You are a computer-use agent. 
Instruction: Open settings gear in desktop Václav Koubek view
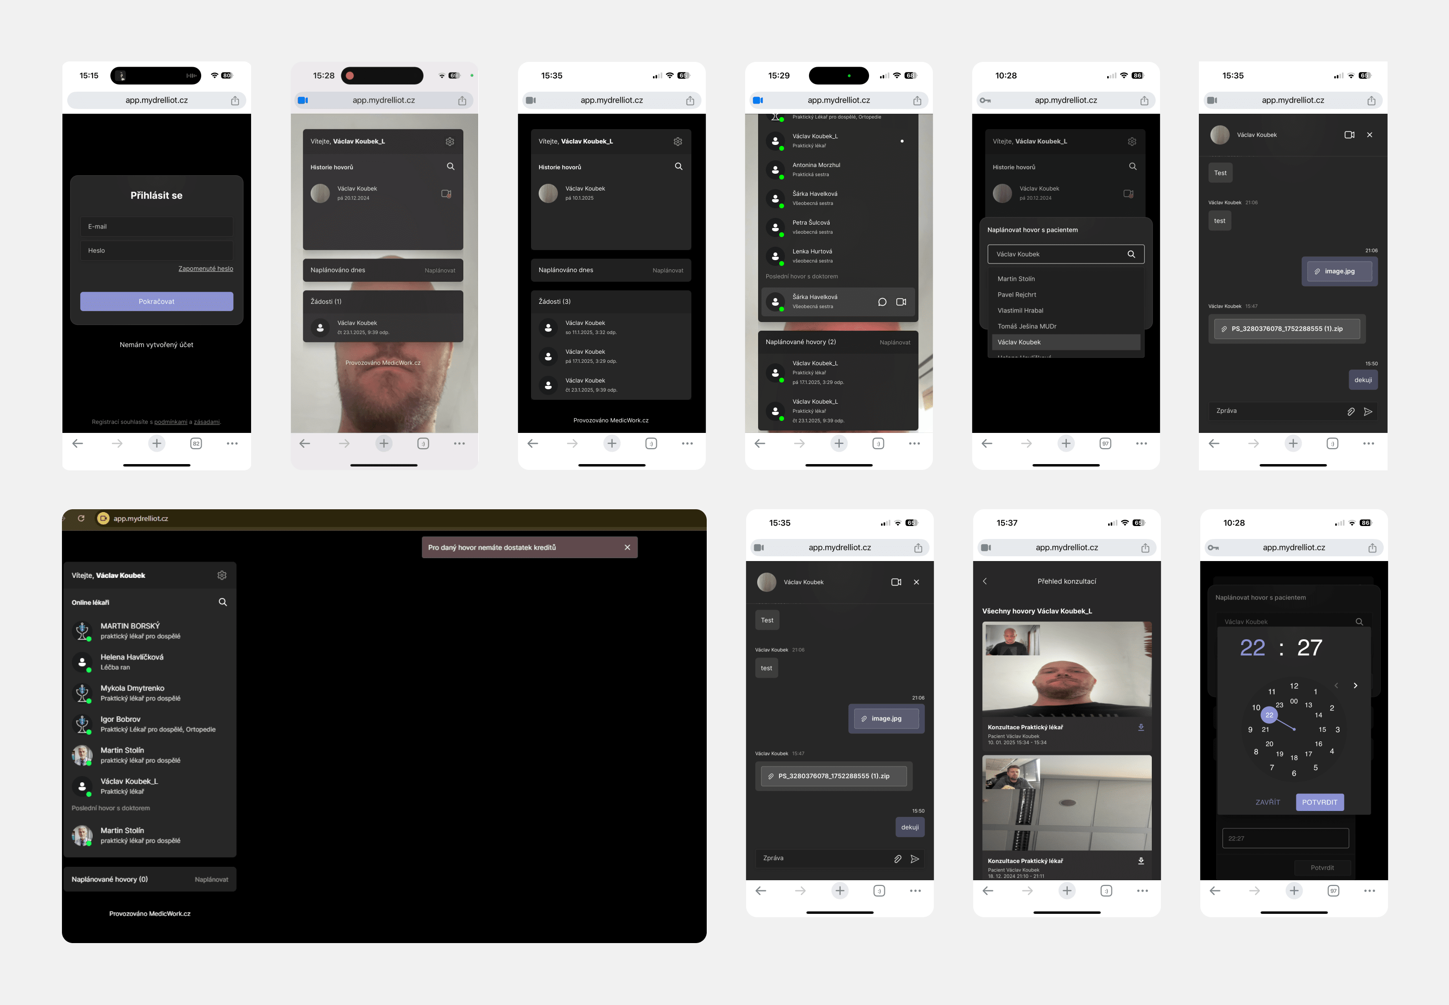click(x=222, y=575)
